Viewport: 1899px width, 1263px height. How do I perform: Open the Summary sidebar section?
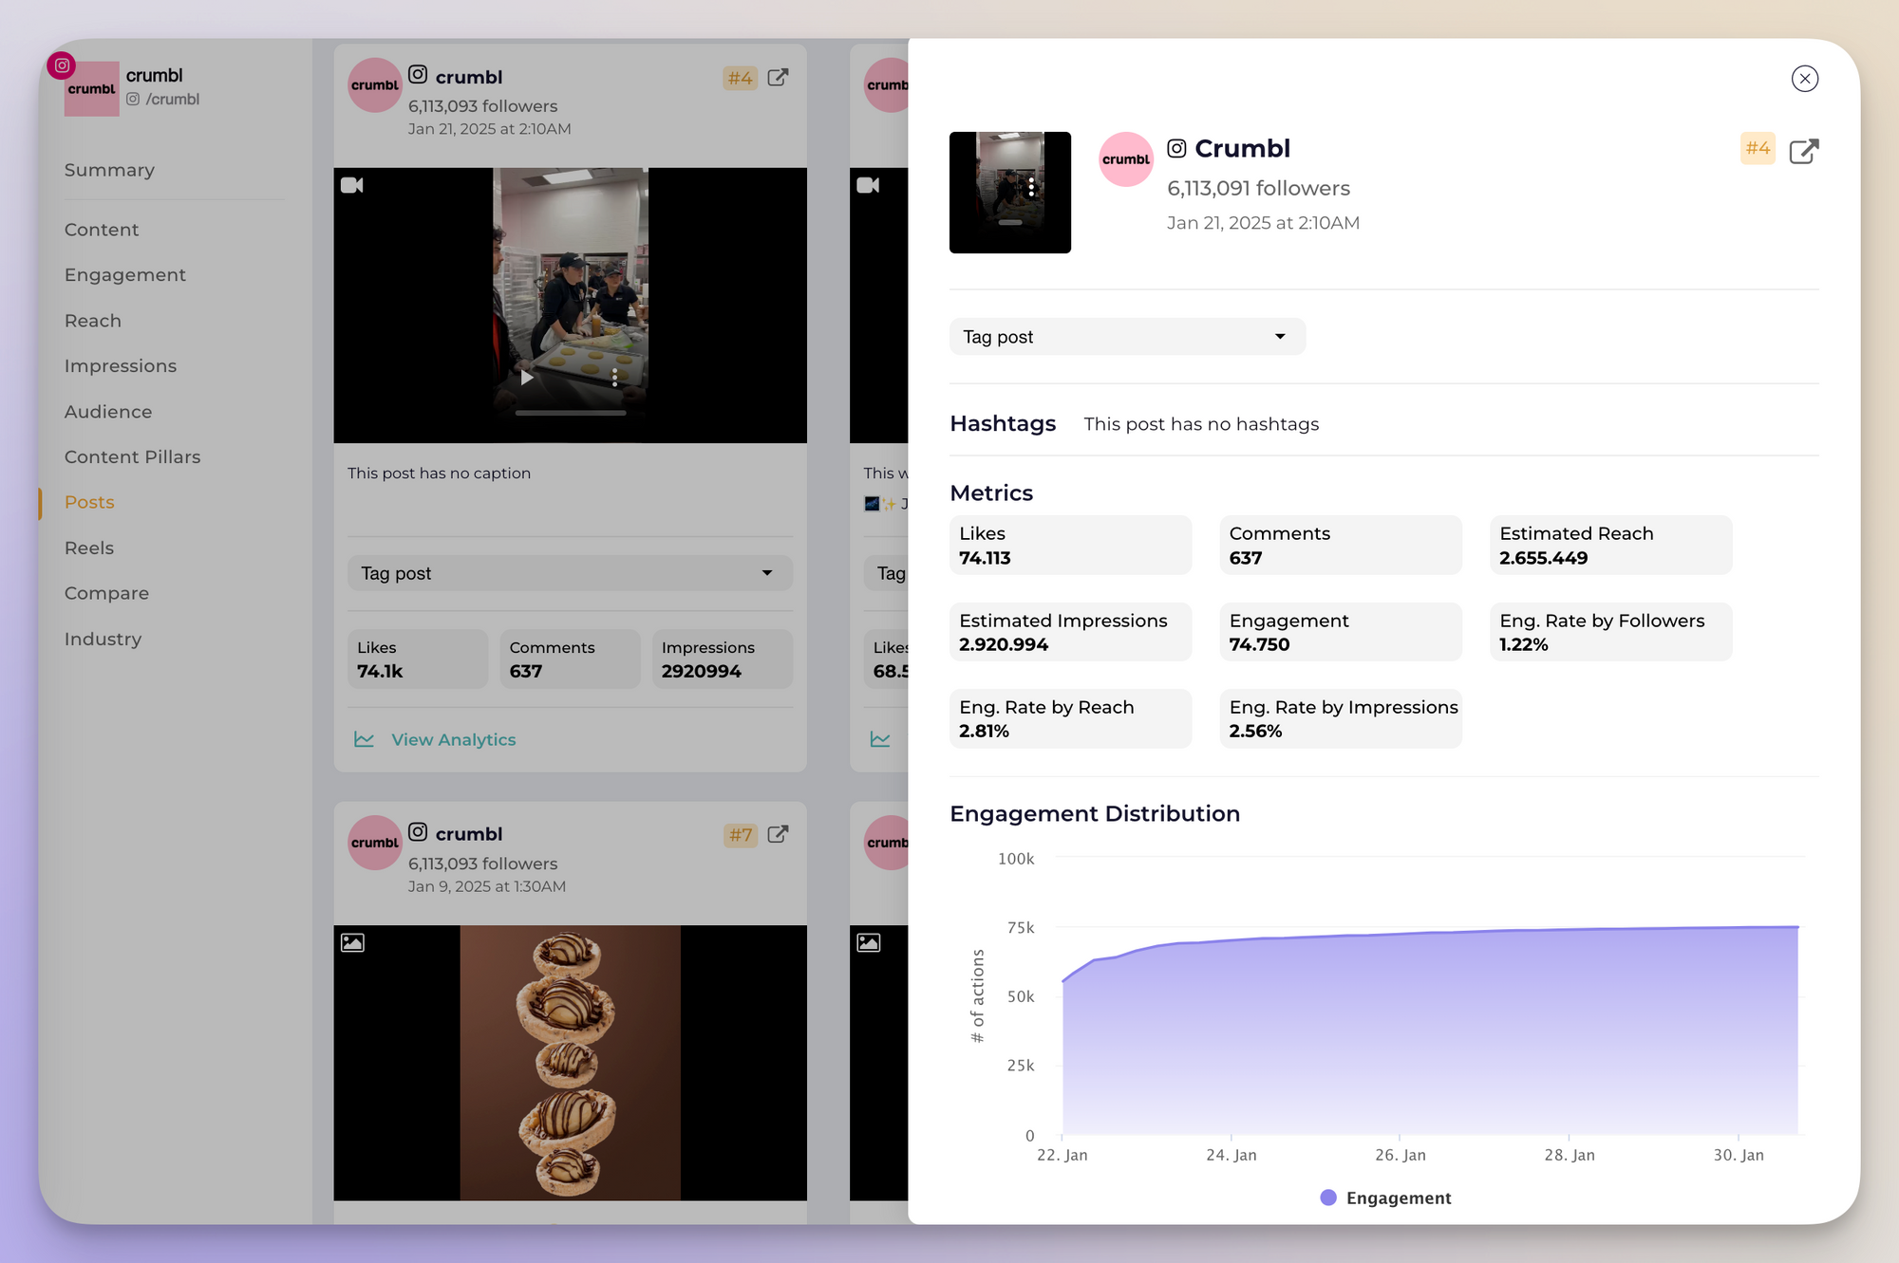[109, 170]
